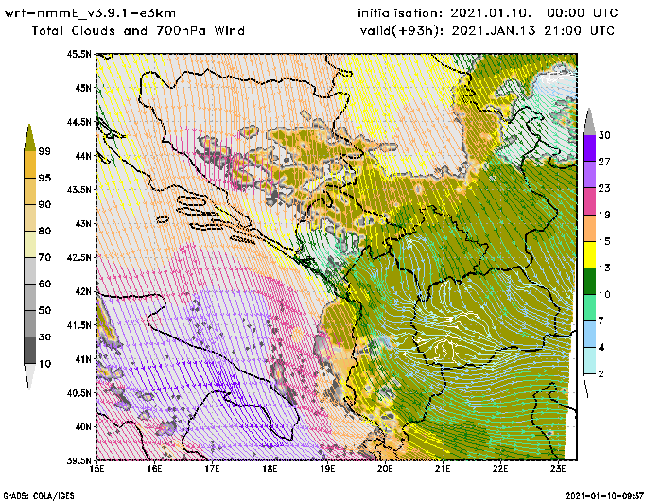The height and width of the screenshot is (501, 662).
Task: Click the '2' wind legend value
Action: (x=601, y=373)
